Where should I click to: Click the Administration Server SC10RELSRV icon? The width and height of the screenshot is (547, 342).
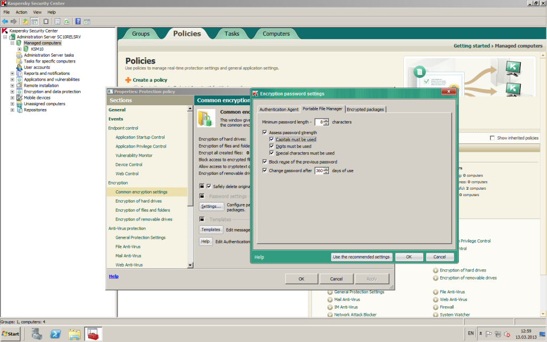click(12, 37)
